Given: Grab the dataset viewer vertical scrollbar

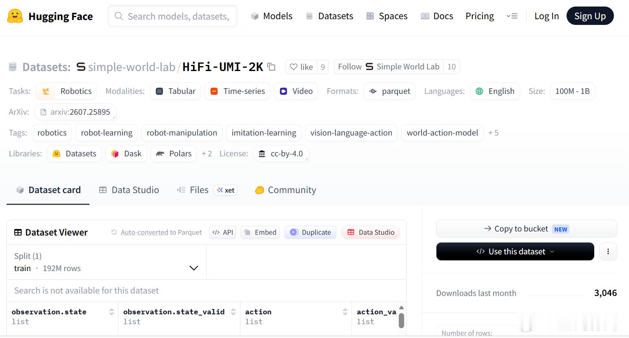Looking at the screenshot, I should click(x=401, y=320).
